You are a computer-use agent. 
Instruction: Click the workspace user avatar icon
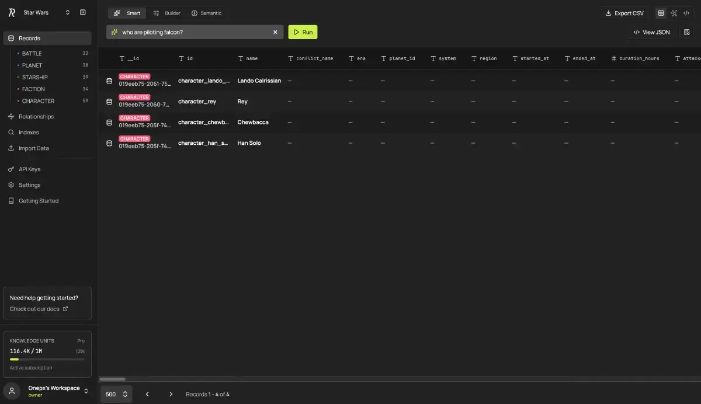(12, 391)
